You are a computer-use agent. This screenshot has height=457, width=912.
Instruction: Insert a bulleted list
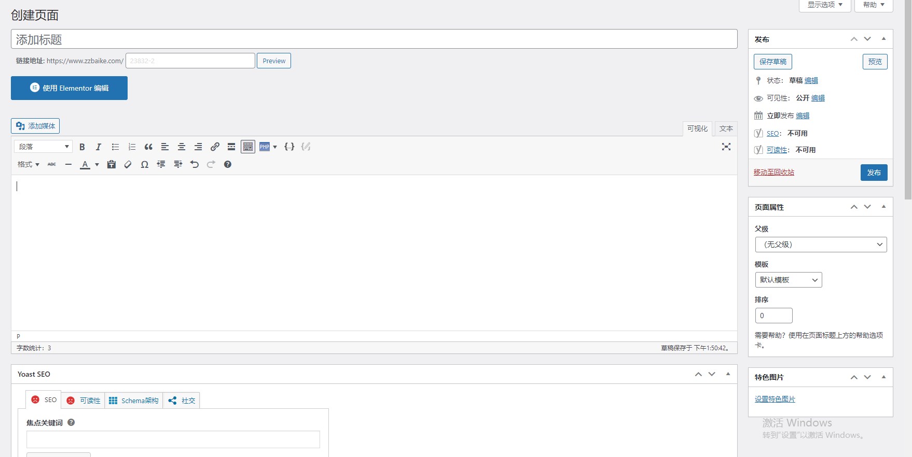click(x=115, y=147)
